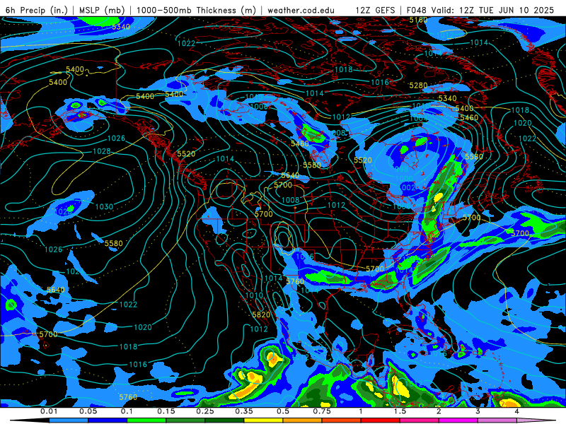The width and height of the screenshot is (566, 424).
Task: Click the 'MSLP (mb)' header label
Action: click(102, 11)
